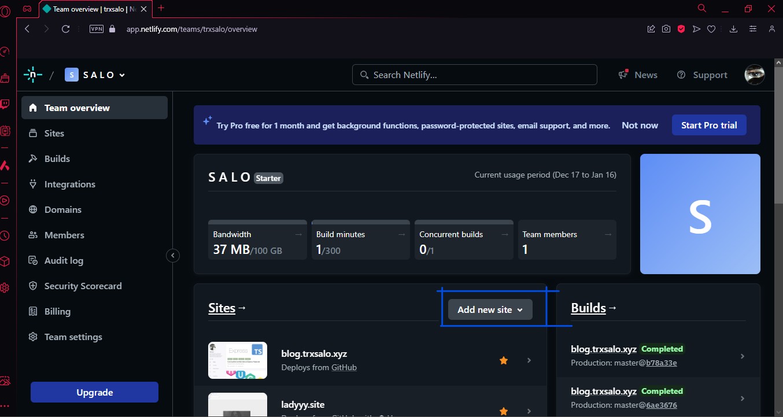Image resolution: width=783 pixels, height=417 pixels.
Task: Open Build minutes usage card
Action: [x=361, y=239]
